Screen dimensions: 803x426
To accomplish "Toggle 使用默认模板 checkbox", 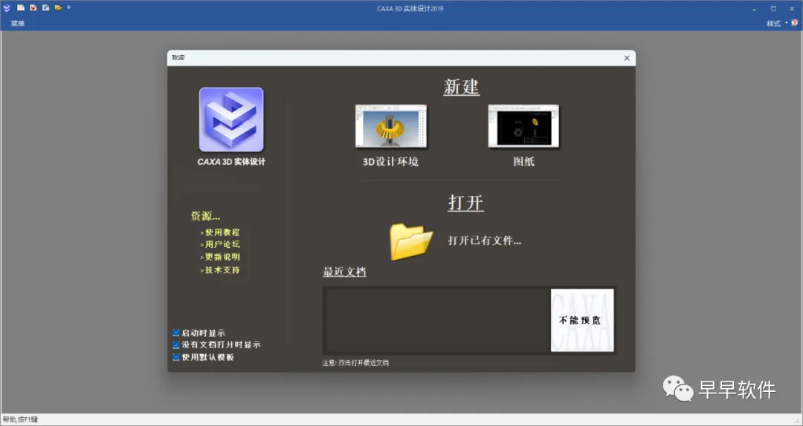I will (176, 358).
